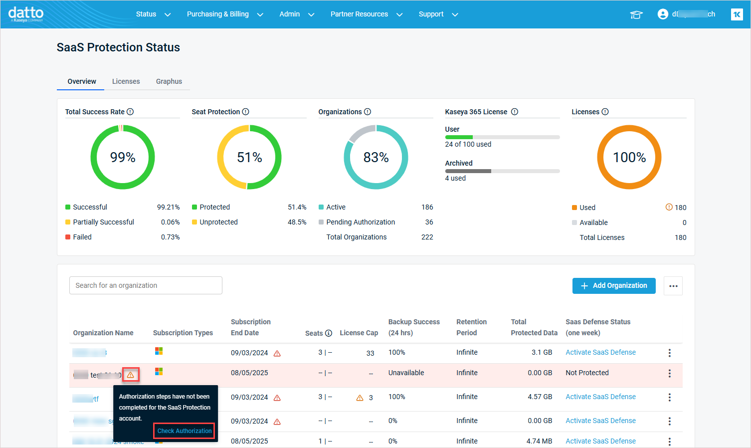This screenshot has height=448, width=751.
Task: Click the Seats column info icon
Action: click(329, 333)
